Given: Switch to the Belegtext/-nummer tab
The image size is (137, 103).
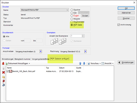Looking at the screenshot, I should coord(22,59).
